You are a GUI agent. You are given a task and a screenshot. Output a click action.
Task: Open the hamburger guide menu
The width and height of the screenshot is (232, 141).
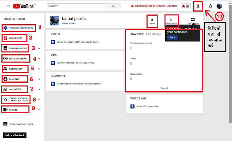tap(9, 6)
